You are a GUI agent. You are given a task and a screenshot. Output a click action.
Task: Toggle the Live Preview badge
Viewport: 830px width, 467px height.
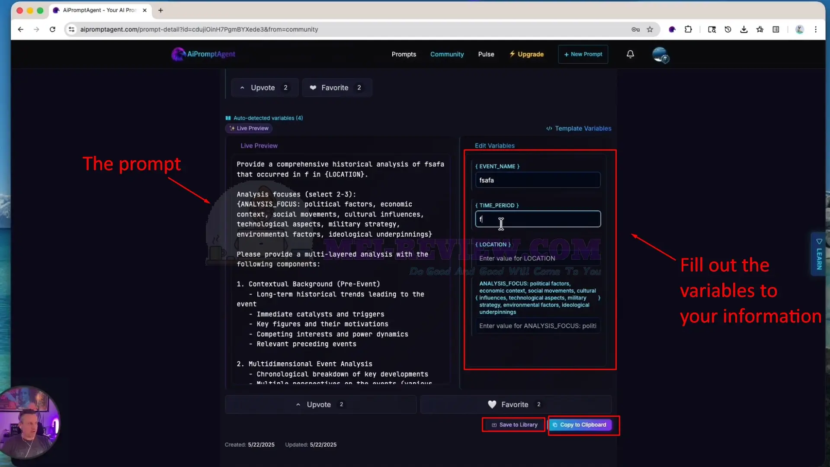tap(249, 128)
